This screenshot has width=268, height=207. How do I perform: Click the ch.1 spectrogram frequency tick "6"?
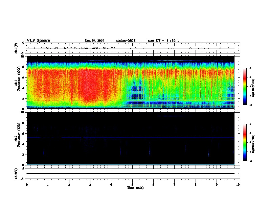click(x=24, y=77)
